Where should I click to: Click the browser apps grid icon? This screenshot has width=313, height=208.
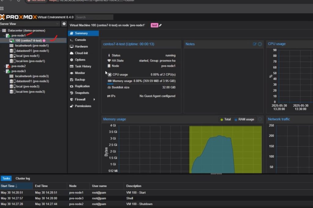coord(2,8)
